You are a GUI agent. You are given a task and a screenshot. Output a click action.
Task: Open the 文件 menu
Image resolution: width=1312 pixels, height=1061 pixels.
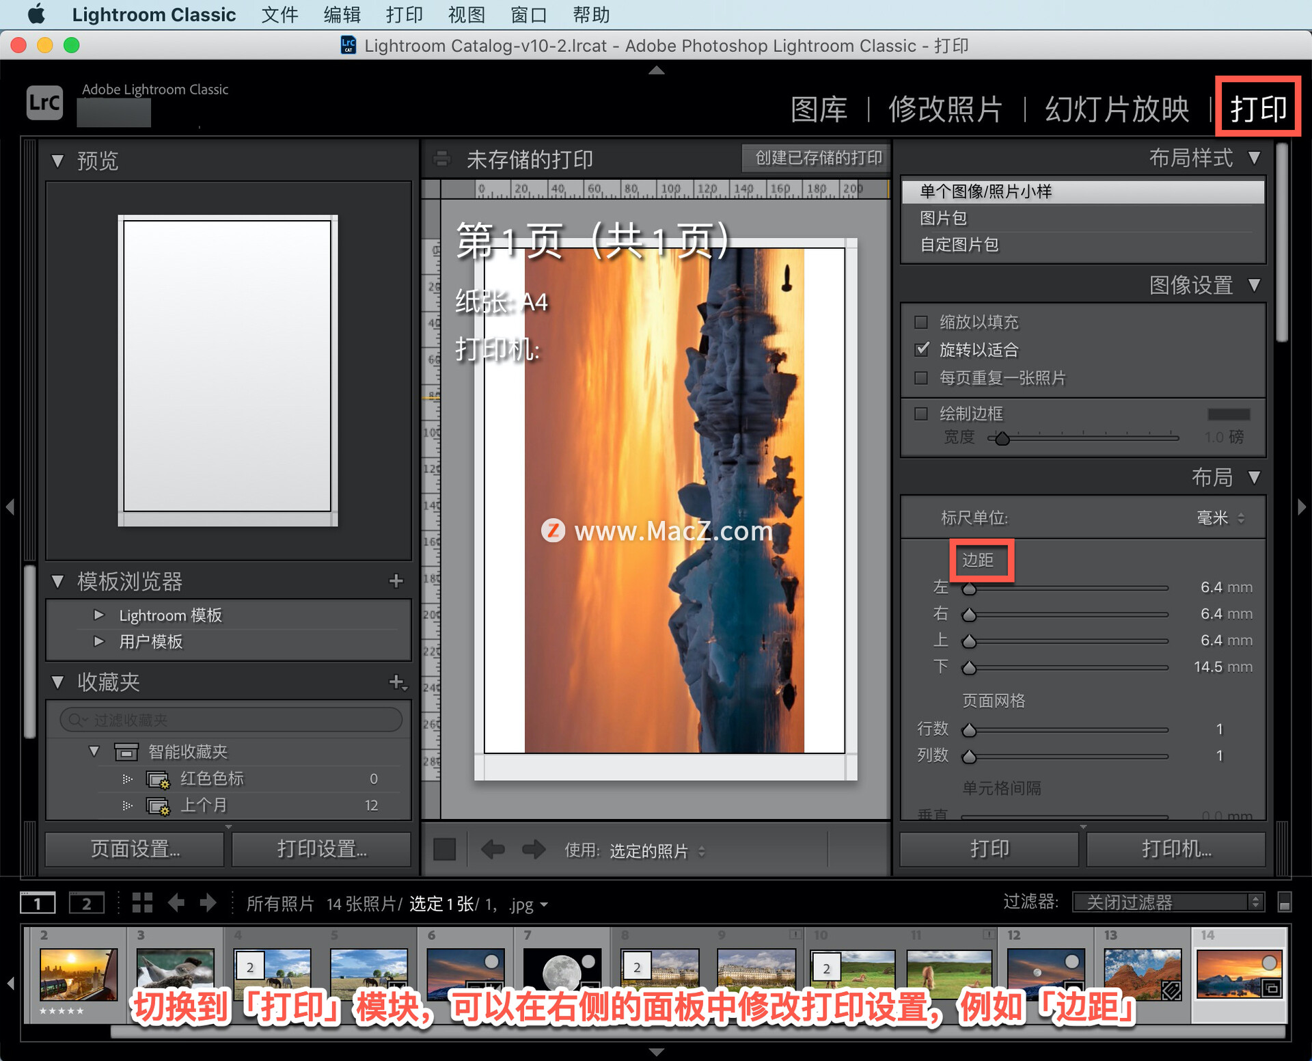[x=279, y=14]
